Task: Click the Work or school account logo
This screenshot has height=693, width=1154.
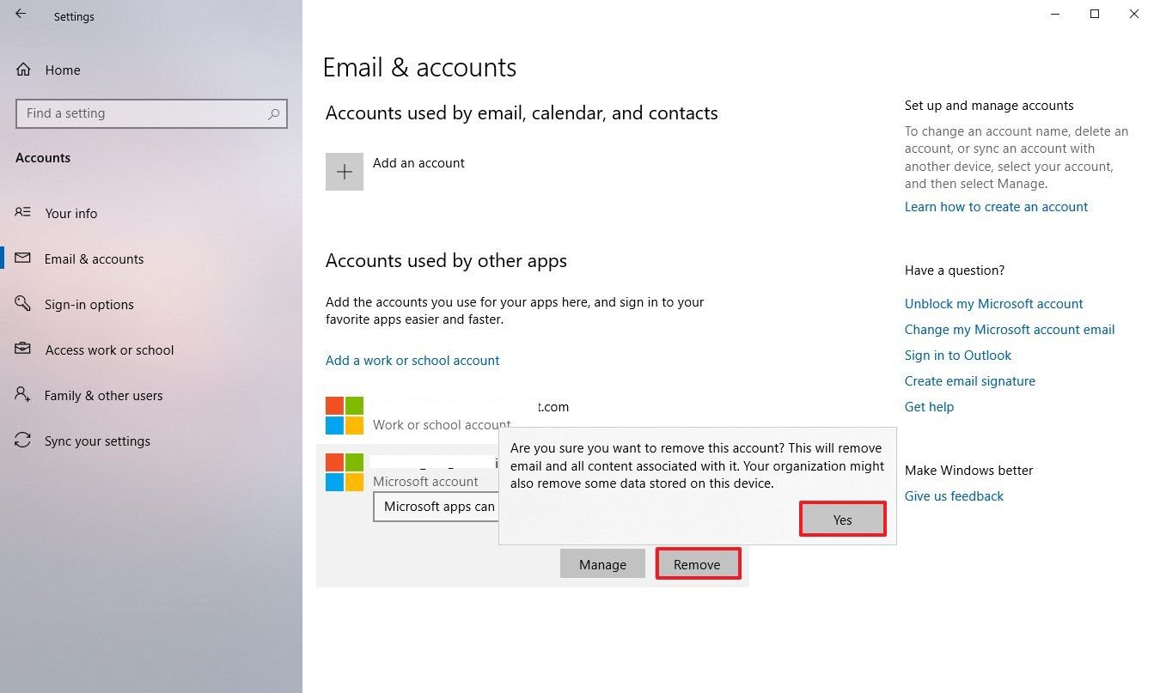Action: click(344, 416)
